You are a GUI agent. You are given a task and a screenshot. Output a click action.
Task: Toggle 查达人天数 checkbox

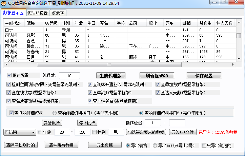[158, 93]
